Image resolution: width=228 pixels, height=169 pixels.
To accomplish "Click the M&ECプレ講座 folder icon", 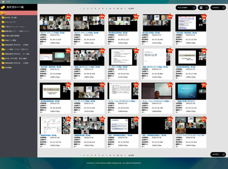I will point(3,40).
